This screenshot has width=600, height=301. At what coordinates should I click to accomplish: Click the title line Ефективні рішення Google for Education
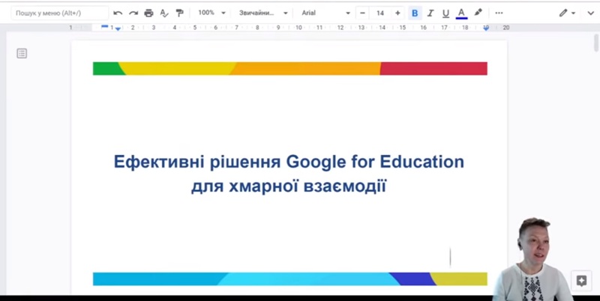[289, 162]
